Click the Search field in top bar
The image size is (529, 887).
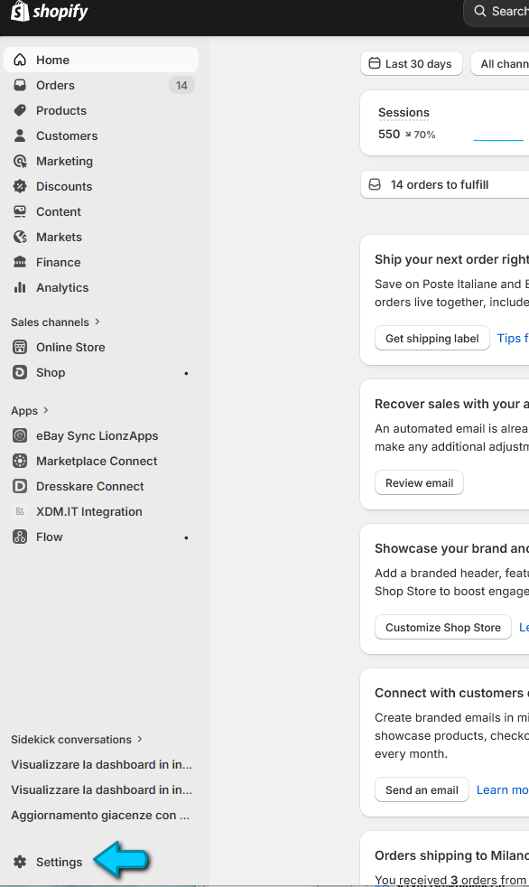[x=497, y=12]
